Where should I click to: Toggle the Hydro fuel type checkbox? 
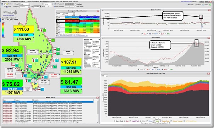tap(147, 121)
